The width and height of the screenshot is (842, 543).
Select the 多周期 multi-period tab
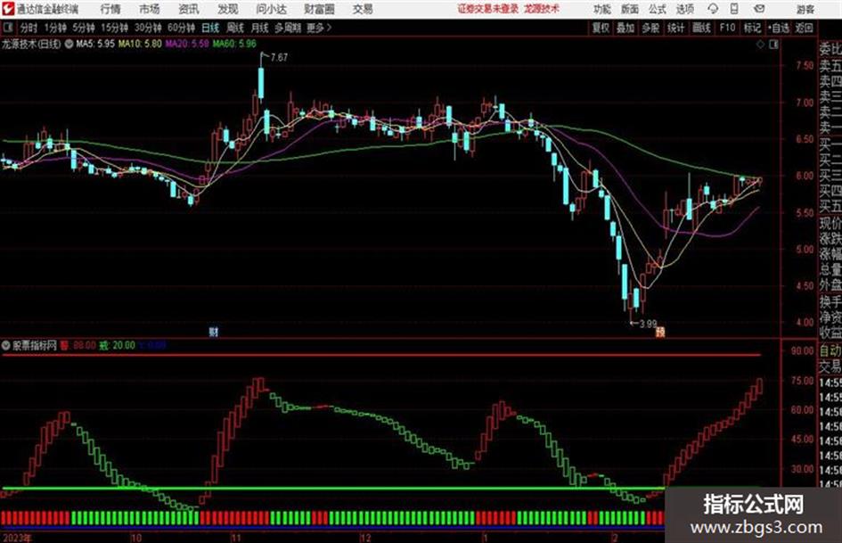click(288, 28)
